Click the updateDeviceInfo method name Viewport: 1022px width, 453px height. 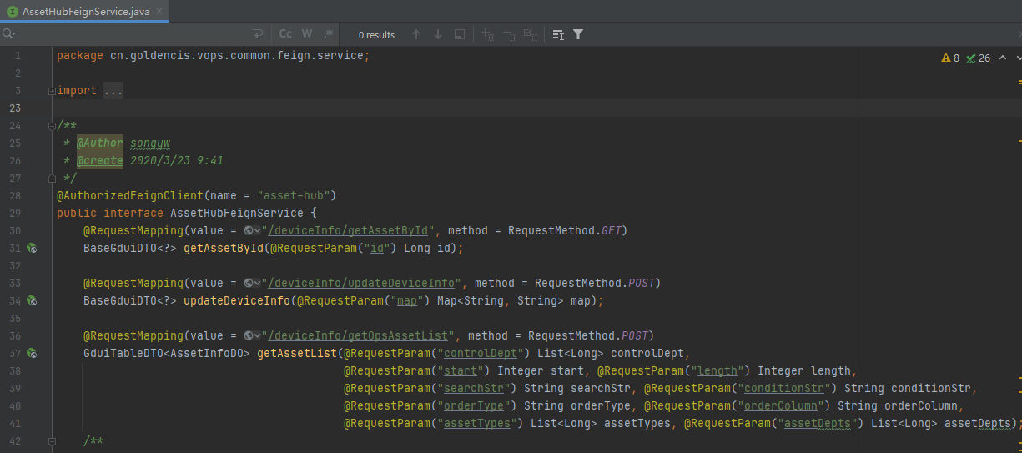[237, 300]
